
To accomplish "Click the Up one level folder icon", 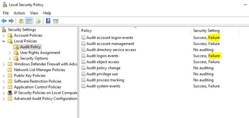I will [x=21, y=21].
